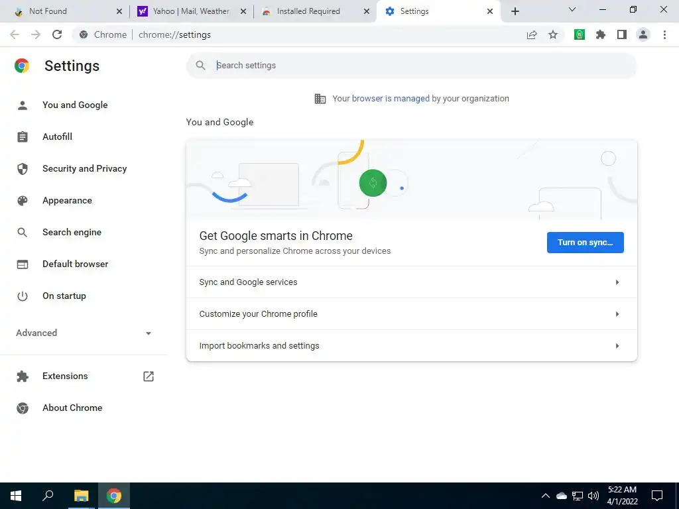This screenshot has width=679, height=509.
Task: Click the Chrome site info icon in address bar
Action: tap(84, 34)
